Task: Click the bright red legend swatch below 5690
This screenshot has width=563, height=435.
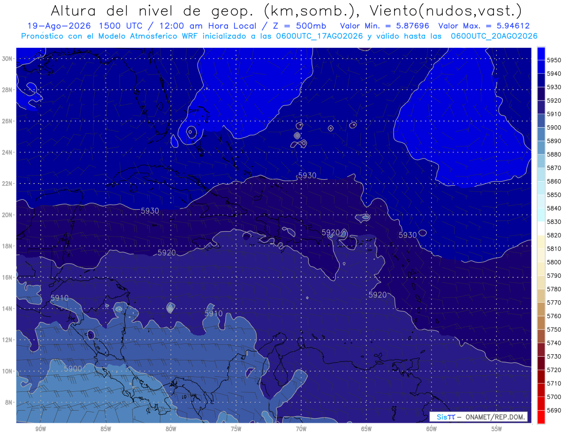Action: (x=541, y=416)
